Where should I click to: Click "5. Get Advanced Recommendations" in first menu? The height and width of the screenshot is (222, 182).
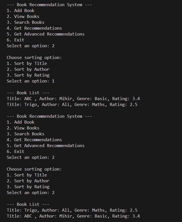coord(45,34)
